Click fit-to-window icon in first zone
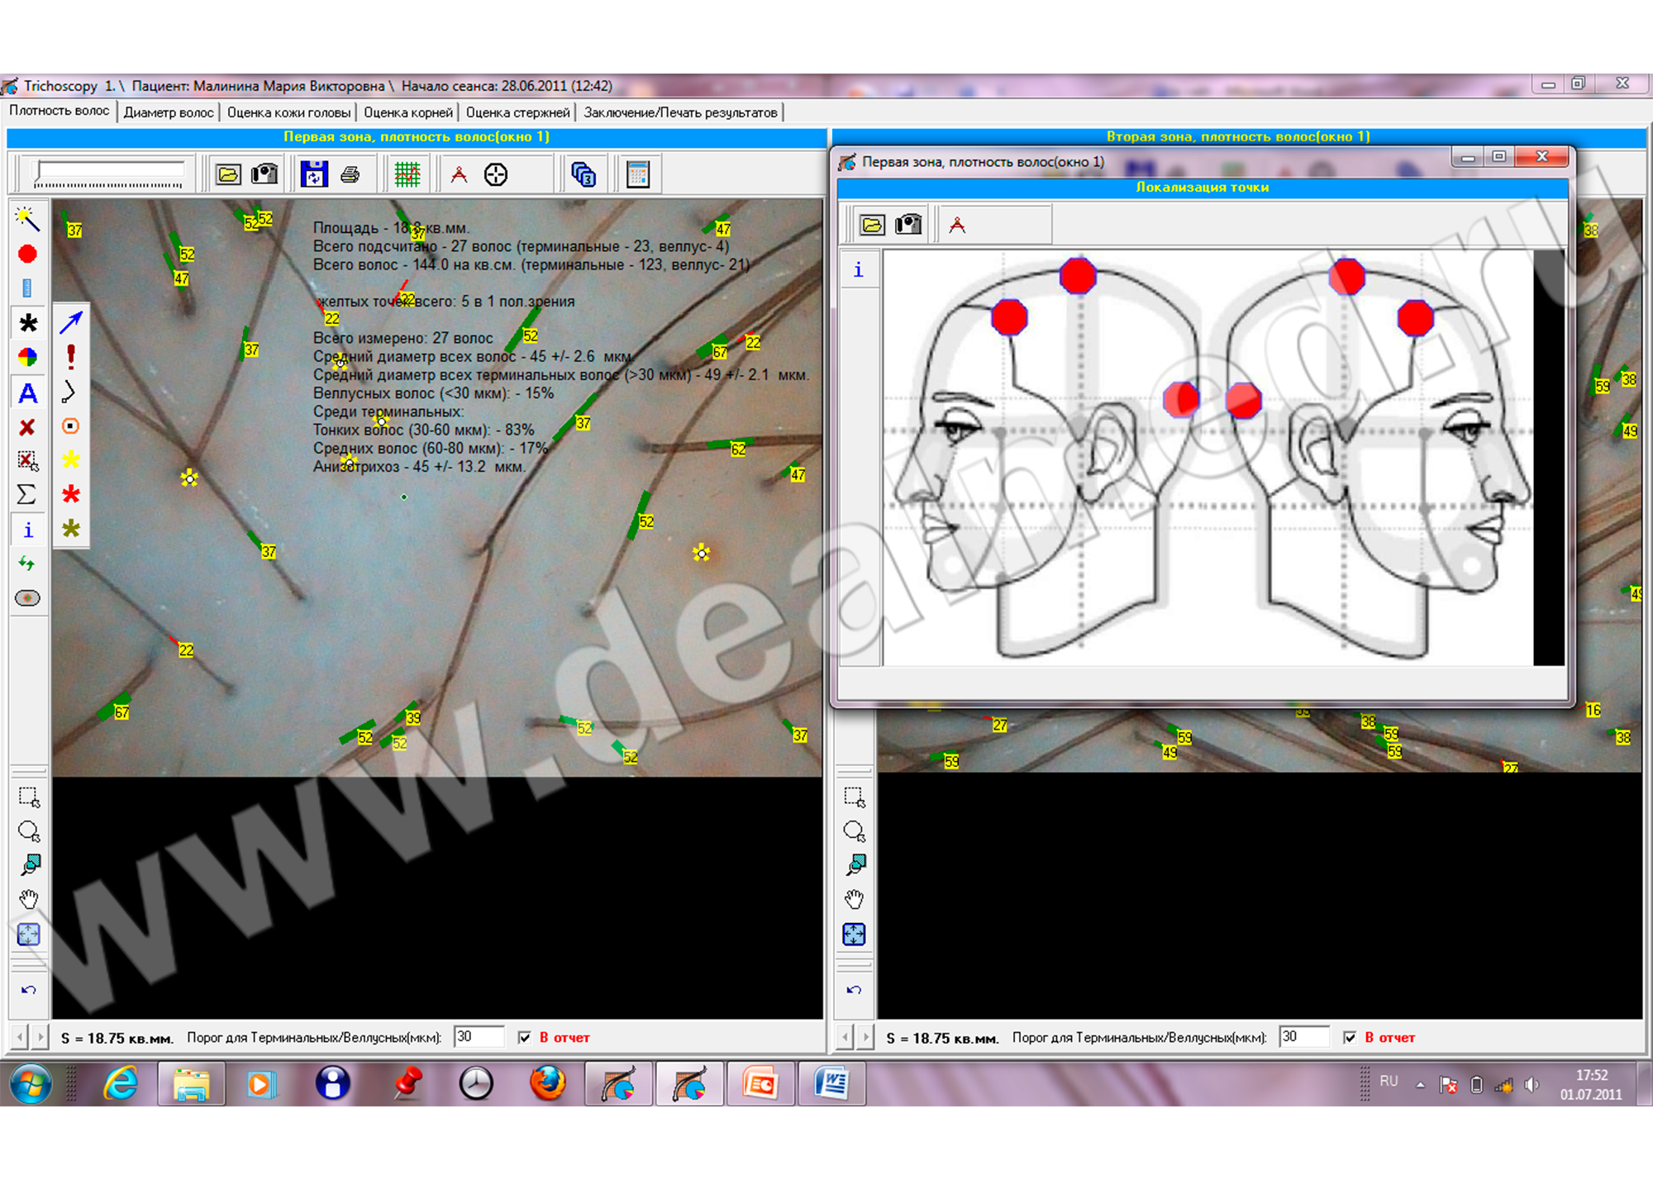The width and height of the screenshot is (1653, 1180). [x=28, y=935]
